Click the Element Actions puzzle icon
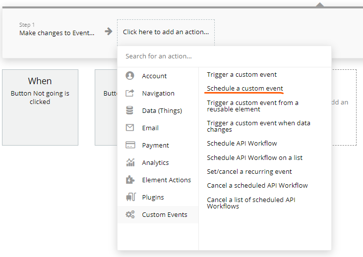The image size is (363, 257). [130, 180]
